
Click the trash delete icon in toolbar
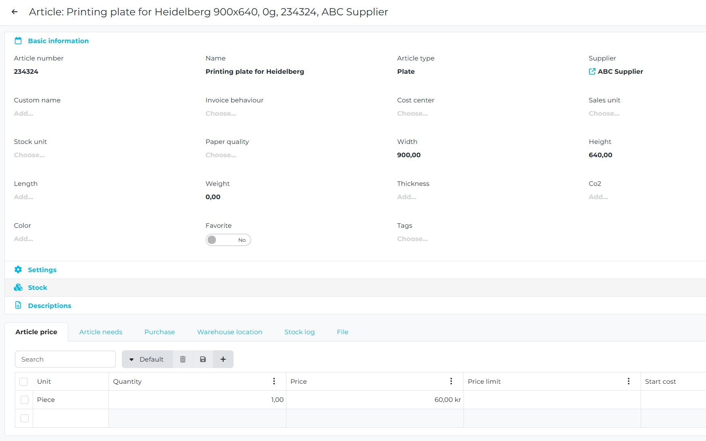183,359
